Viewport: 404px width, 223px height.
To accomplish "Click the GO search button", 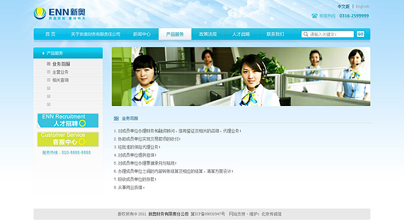I will [361, 34].
